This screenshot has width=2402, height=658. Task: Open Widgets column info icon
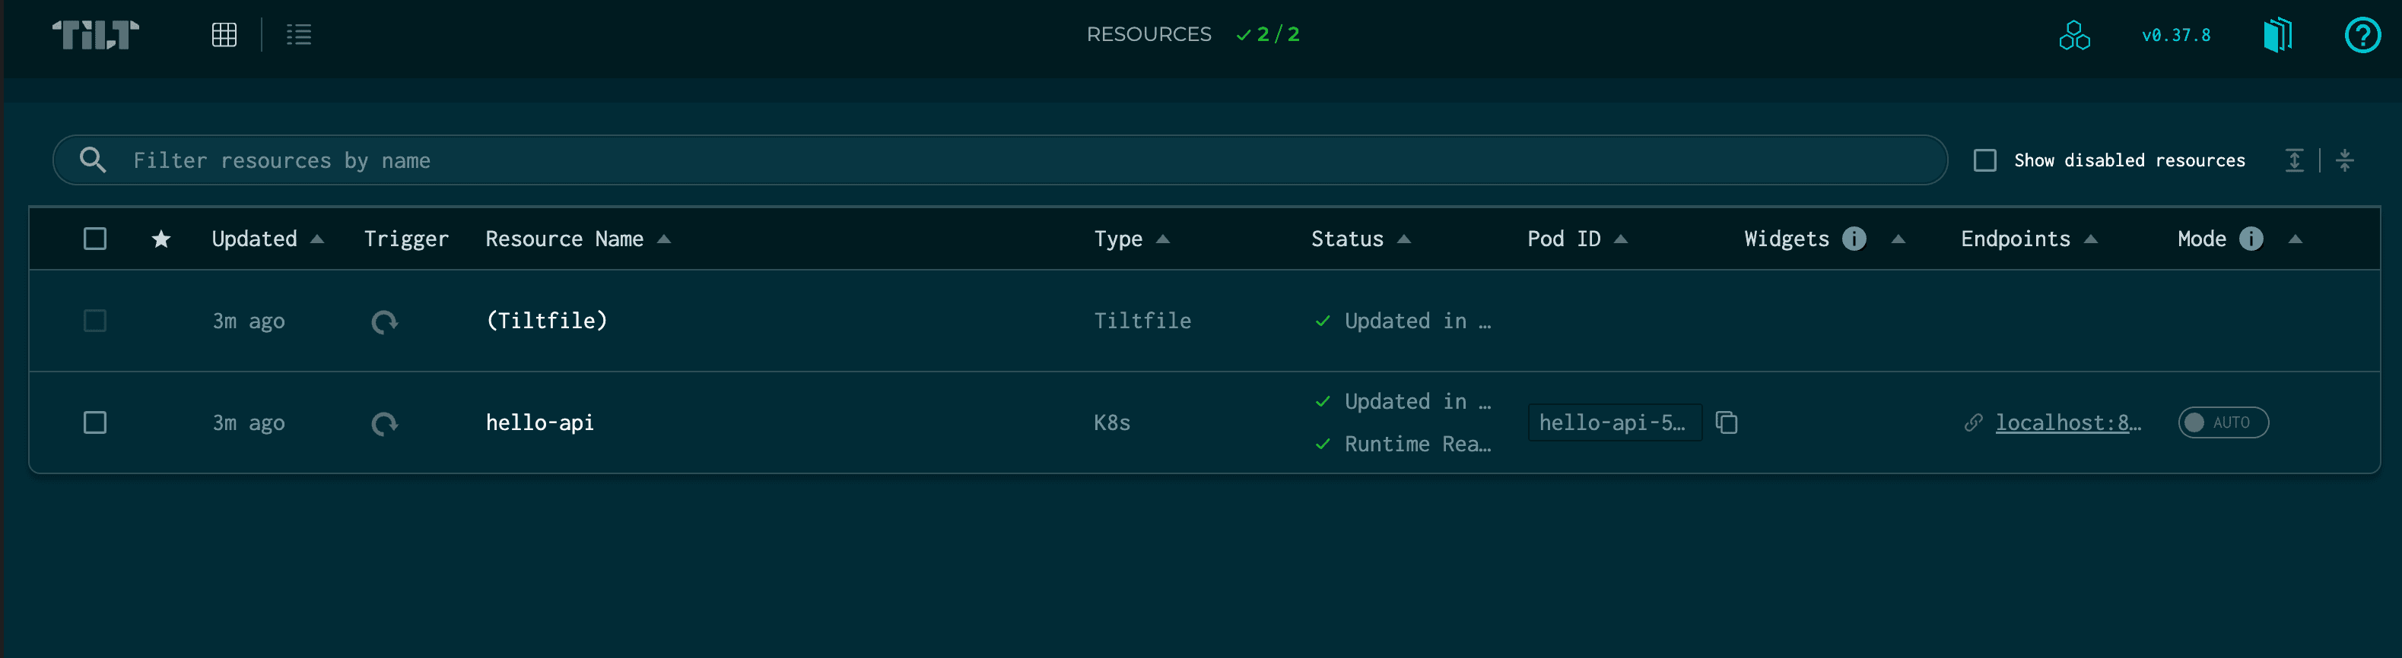[x=1854, y=239]
